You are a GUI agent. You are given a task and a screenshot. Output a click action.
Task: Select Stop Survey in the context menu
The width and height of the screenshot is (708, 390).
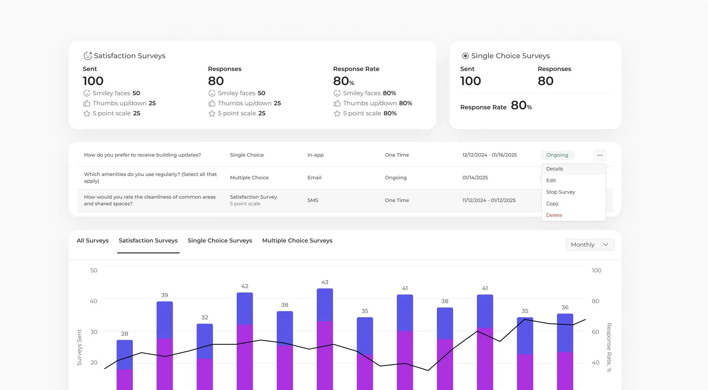573,192
